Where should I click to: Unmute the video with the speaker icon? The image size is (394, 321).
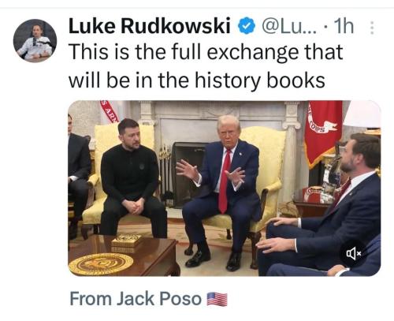pyautogui.click(x=354, y=254)
